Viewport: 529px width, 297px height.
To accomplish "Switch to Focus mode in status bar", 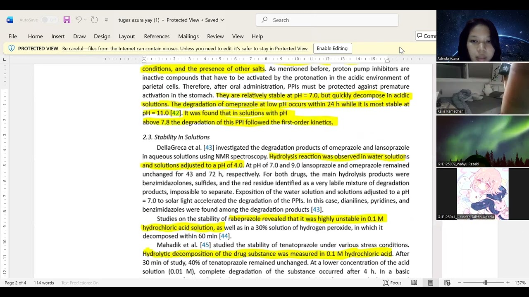I will [392, 283].
